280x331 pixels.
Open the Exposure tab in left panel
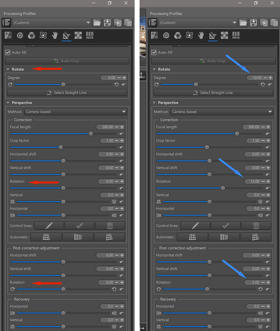[x=8, y=36]
